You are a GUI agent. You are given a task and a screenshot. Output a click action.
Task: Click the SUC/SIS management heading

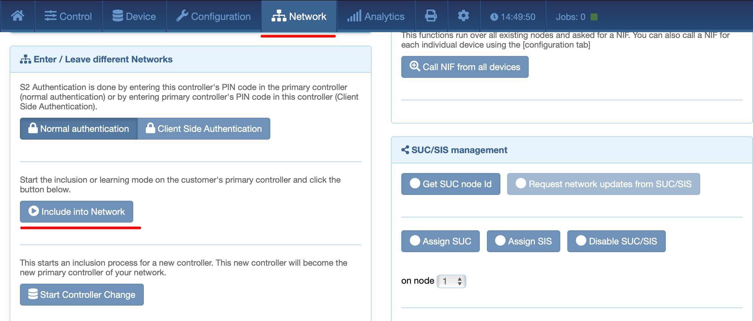[x=459, y=150]
